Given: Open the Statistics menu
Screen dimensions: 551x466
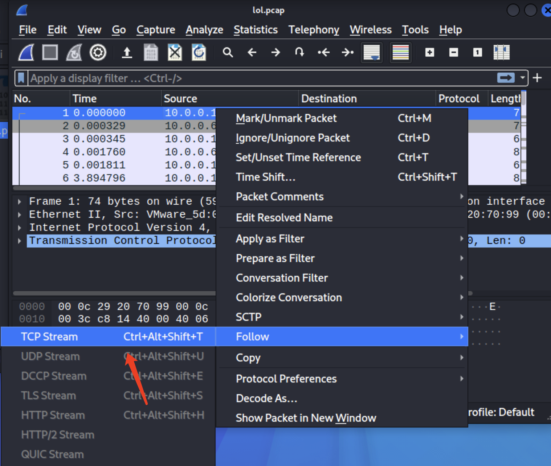Looking at the screenshot, I should (x=256, y=30).
